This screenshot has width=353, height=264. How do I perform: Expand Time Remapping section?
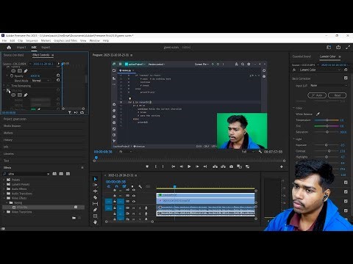pos(4,86)
